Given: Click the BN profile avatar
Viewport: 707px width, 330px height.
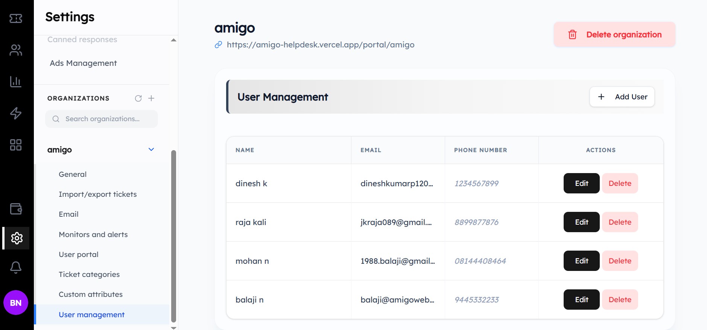Looking at the screenshot, I should point(16,303).
